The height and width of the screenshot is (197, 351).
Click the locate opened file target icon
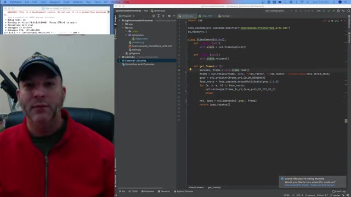pos(154,16)
